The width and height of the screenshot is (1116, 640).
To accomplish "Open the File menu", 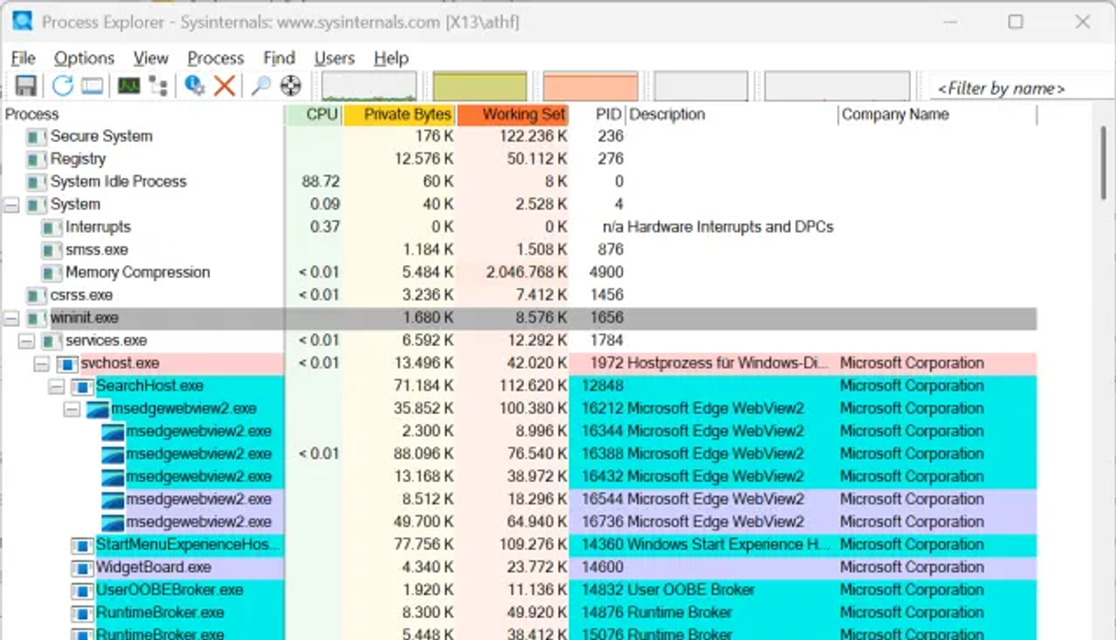I will (23, 58).
